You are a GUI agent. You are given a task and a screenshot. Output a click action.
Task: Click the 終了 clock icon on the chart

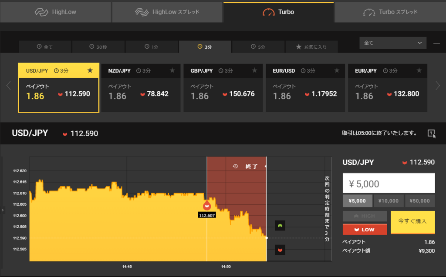(x=235, y=166)
